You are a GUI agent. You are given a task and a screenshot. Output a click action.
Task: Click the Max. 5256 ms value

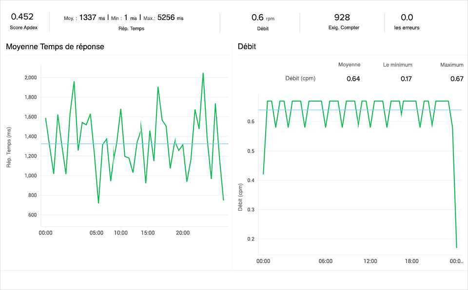pos(170,18)
